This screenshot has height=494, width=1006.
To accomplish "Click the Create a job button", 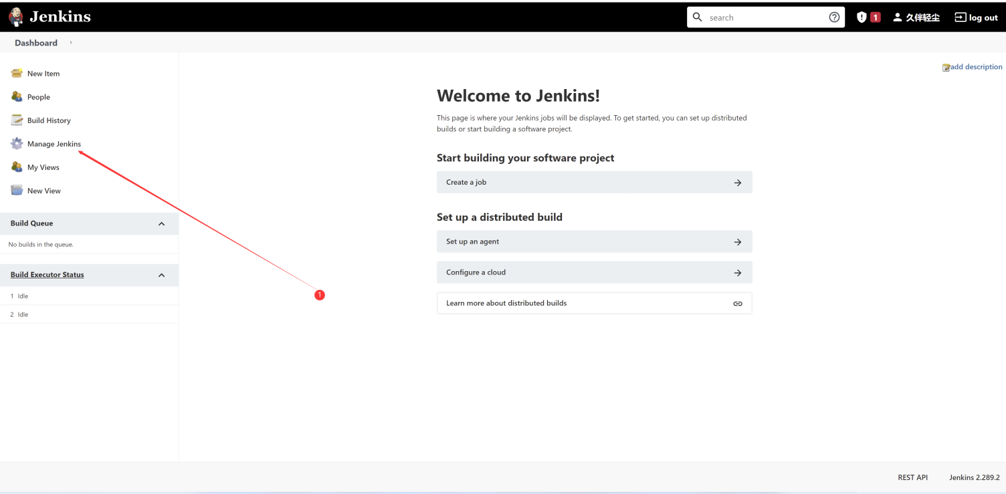I will [x=594, y=182].
